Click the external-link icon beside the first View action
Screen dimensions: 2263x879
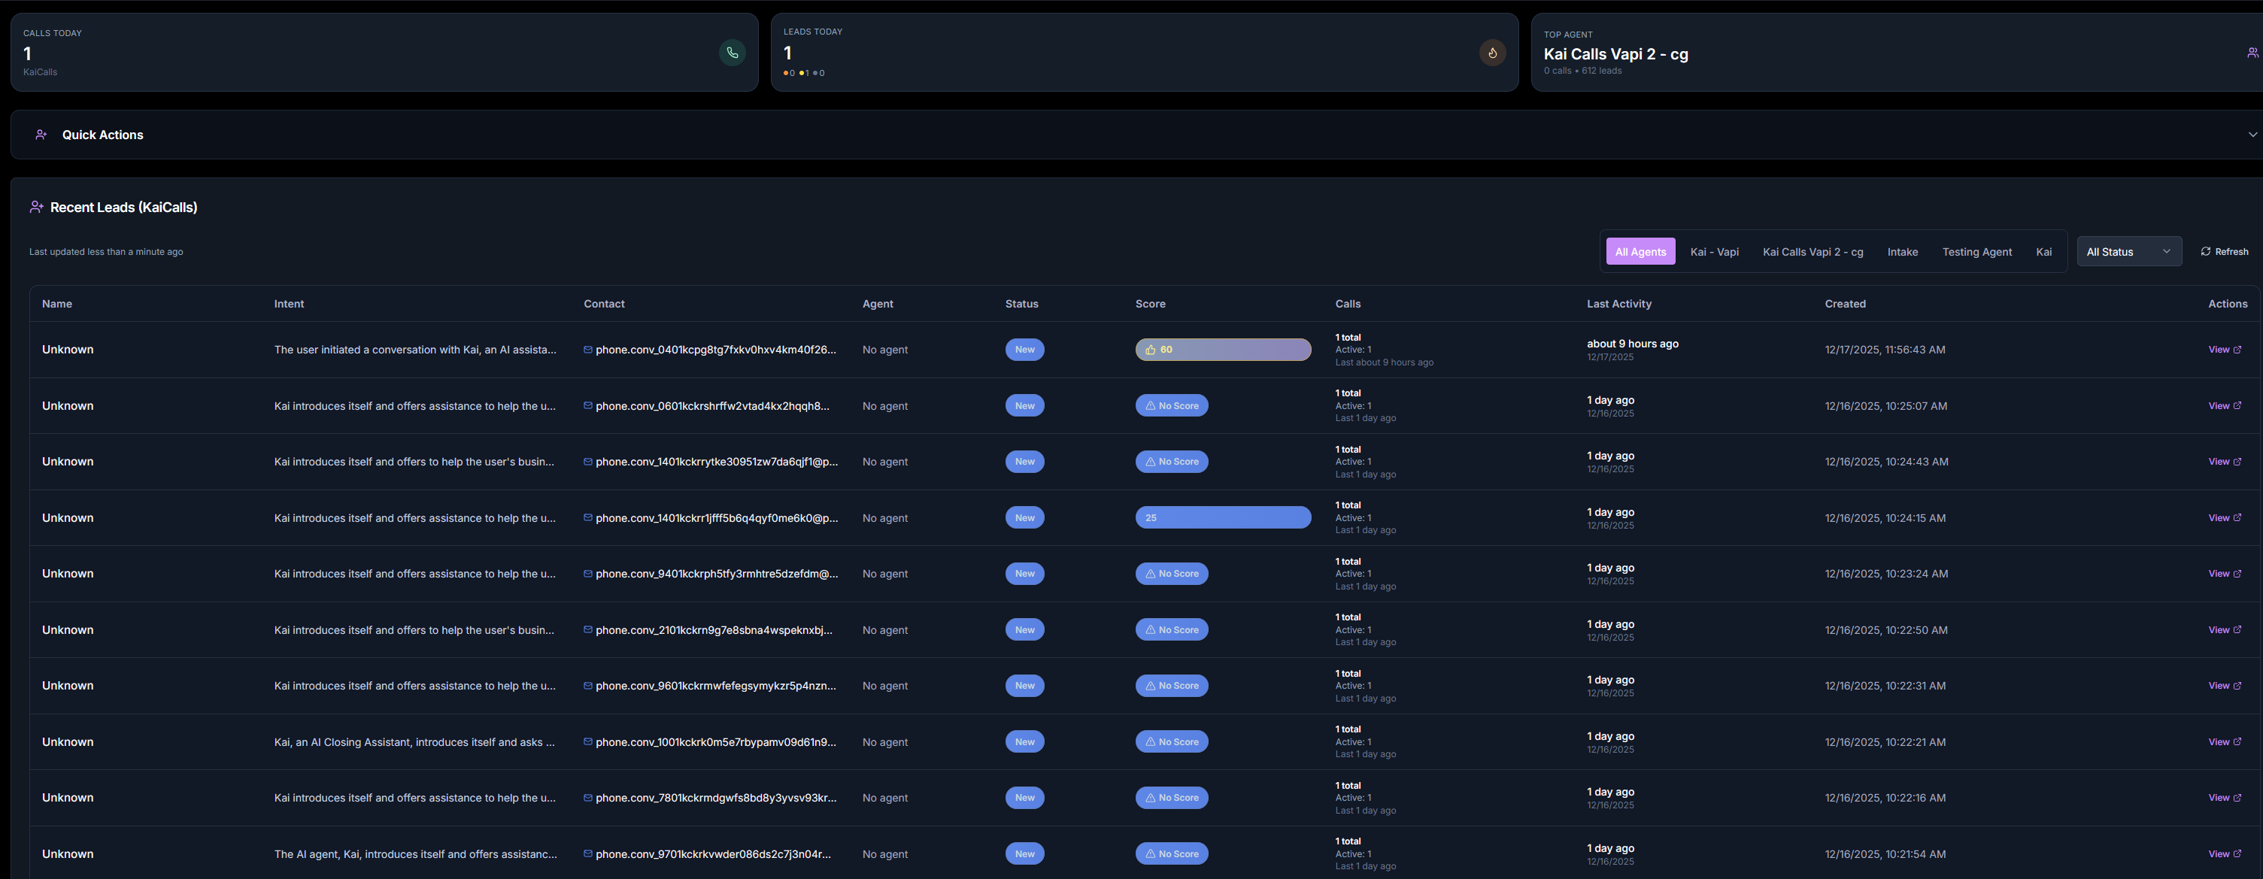tap(2237, 349)
